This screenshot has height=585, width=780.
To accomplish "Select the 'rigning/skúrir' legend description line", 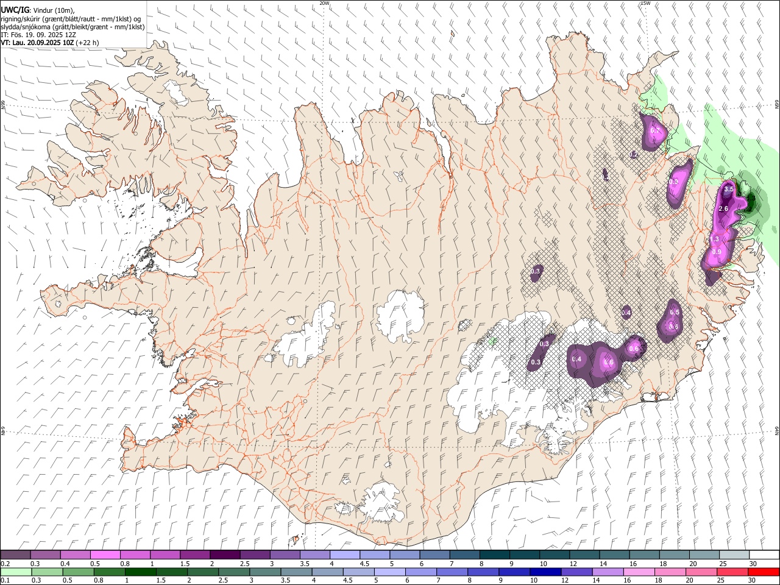I will (71, 19).
